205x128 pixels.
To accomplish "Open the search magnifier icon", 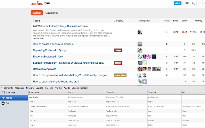I will (193, 3).
